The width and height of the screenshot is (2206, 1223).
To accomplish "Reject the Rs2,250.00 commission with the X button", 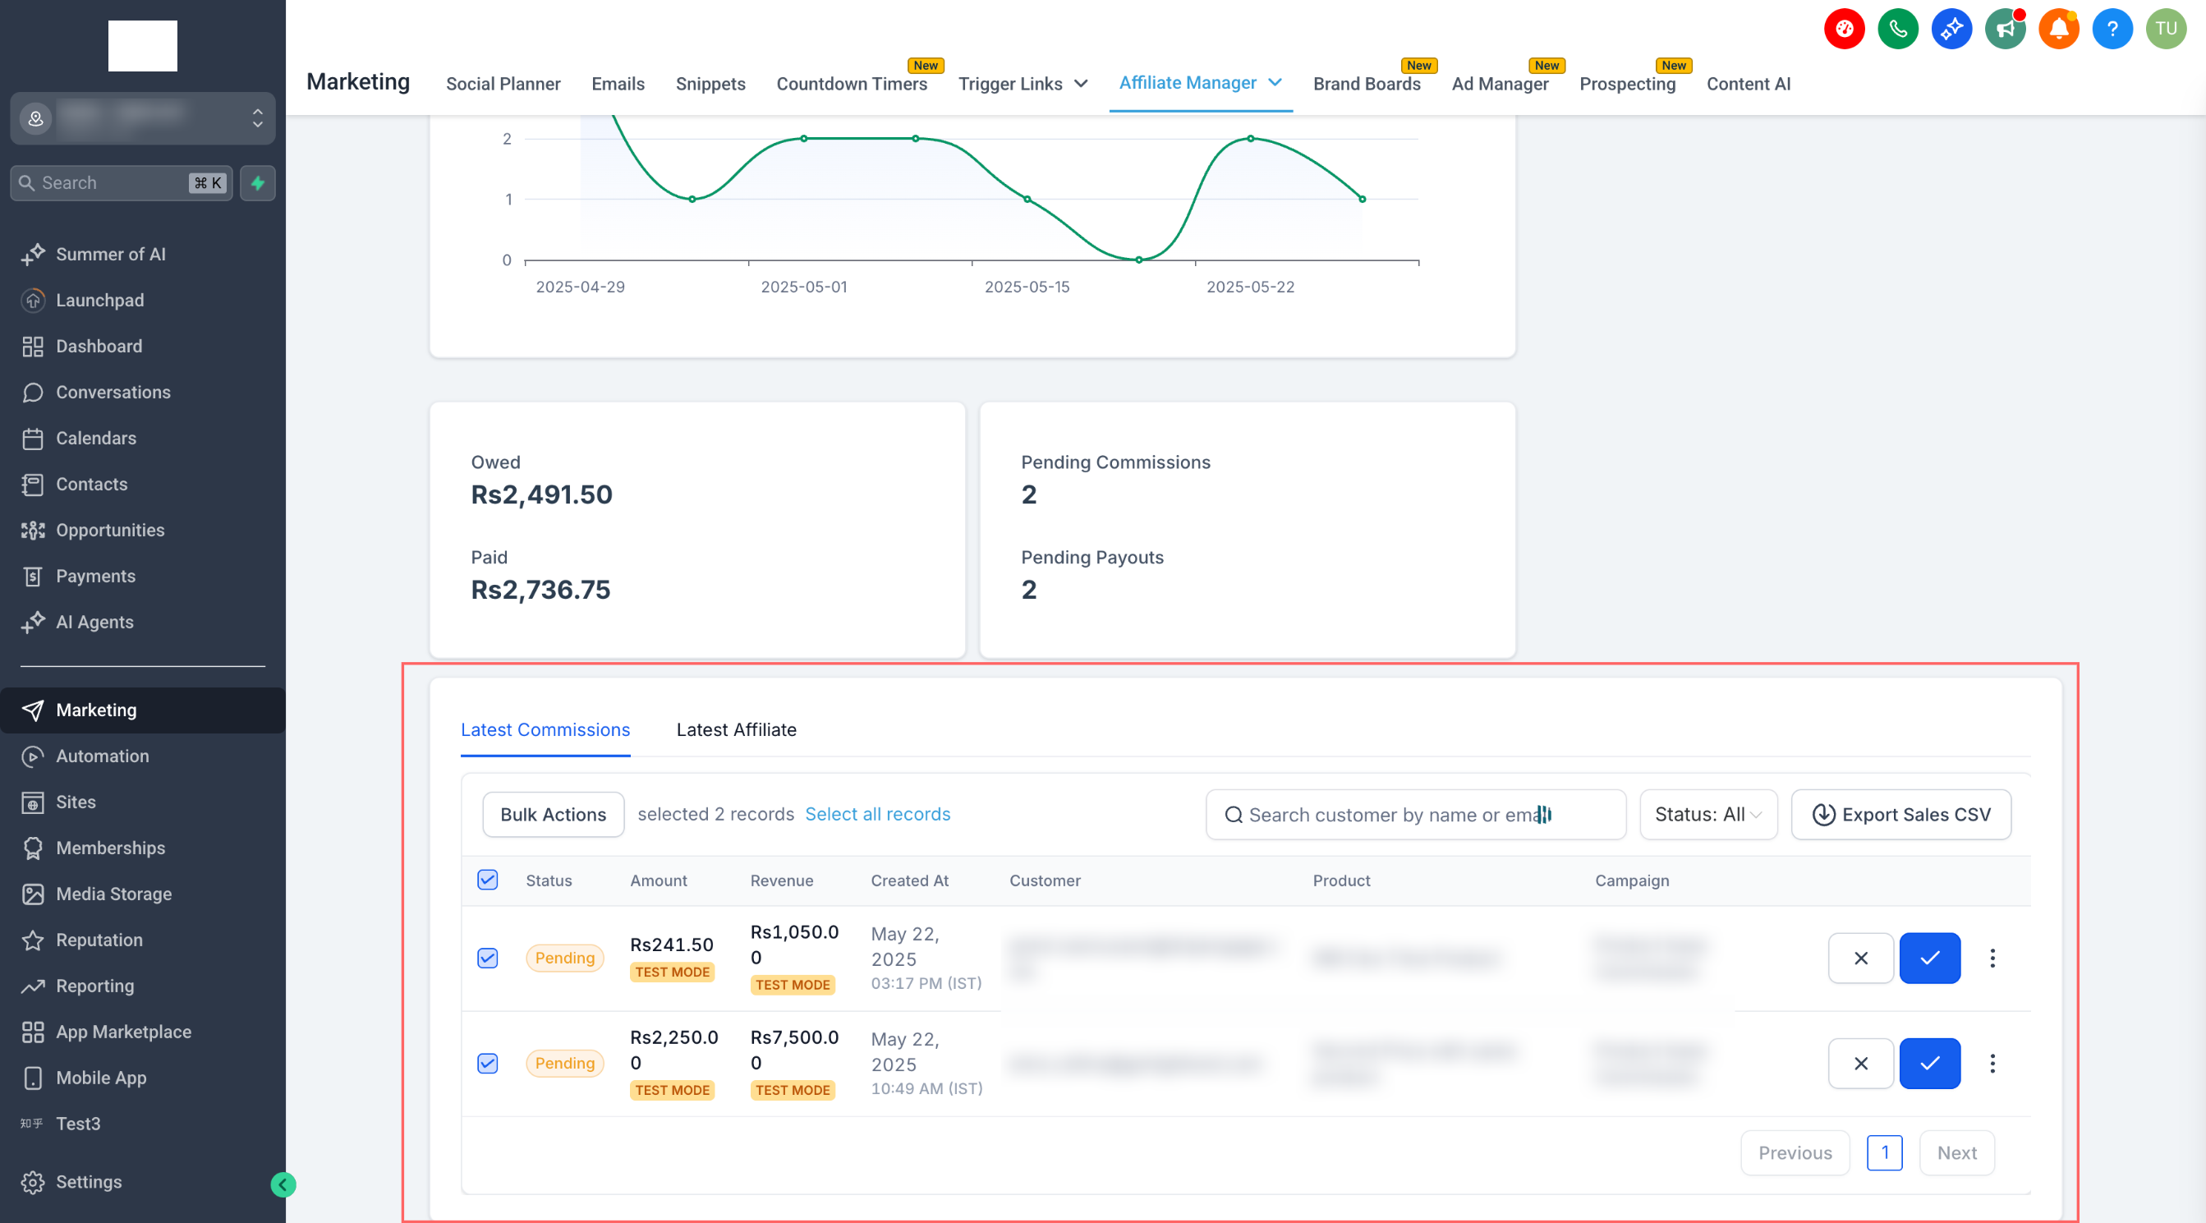I will 1860,1063.
